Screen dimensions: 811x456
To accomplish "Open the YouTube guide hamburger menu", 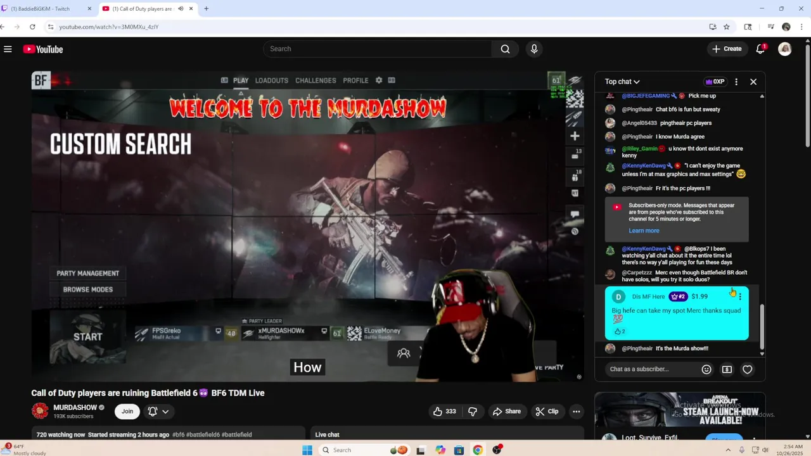I will pyautogui.click(x=8, y=49).
